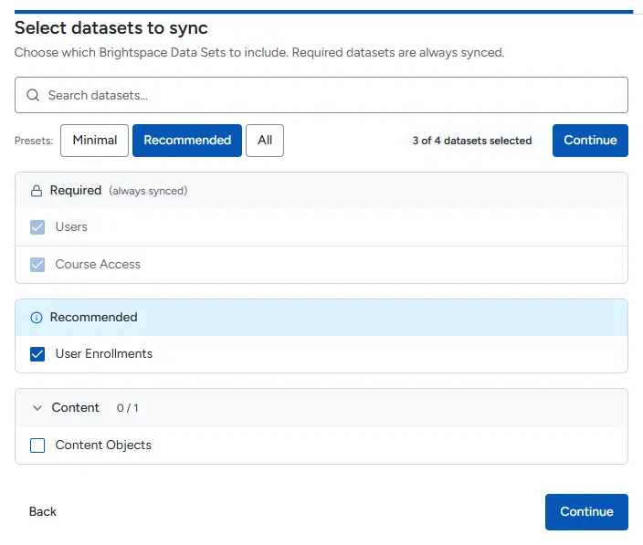Click the 'Select datasets to sync' title
This screenshot has width=643, height=545.
coord(111,28)
